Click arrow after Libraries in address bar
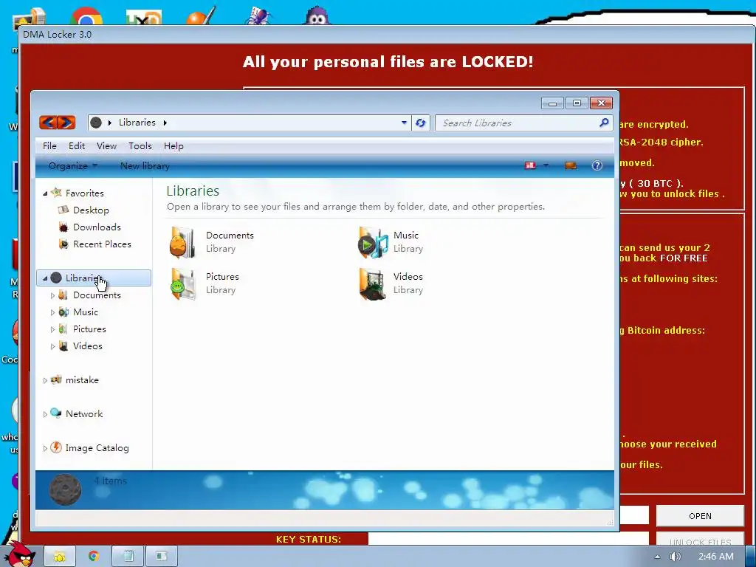The width and height of the screenshot is (756, 567). tap(165, 123)
